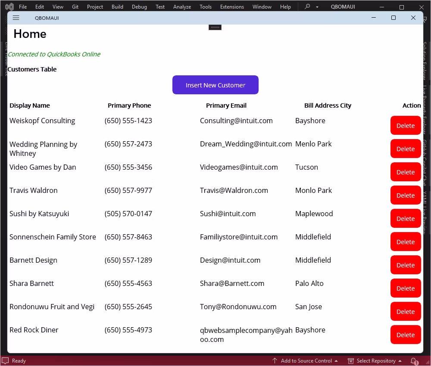Image resolution: width=431 pixels, height=366 pixels.
Task: Select the Maplewood city cell
Action: (314, 214)
